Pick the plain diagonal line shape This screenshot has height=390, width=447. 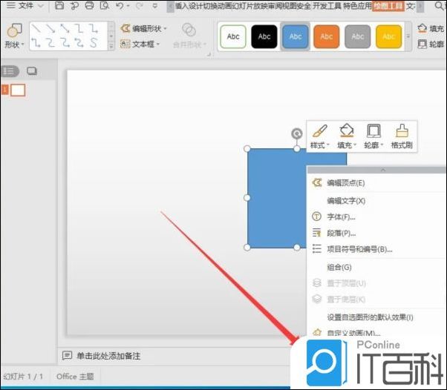(36, 28)
